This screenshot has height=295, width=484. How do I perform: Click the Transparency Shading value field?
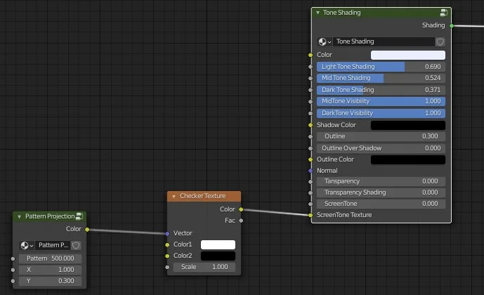pyautogui.click(x=381, y=192)
